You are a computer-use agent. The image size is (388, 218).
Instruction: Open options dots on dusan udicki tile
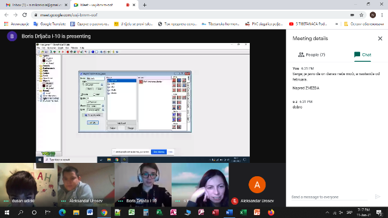6,201
